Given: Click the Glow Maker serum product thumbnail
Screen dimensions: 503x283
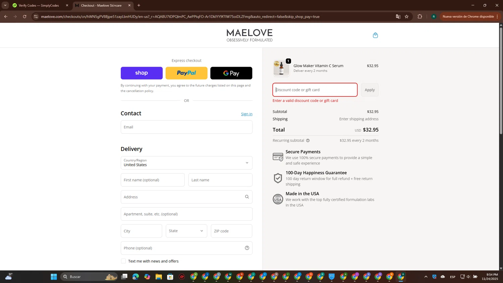Looking at the screenshot, I should [281, 68].
